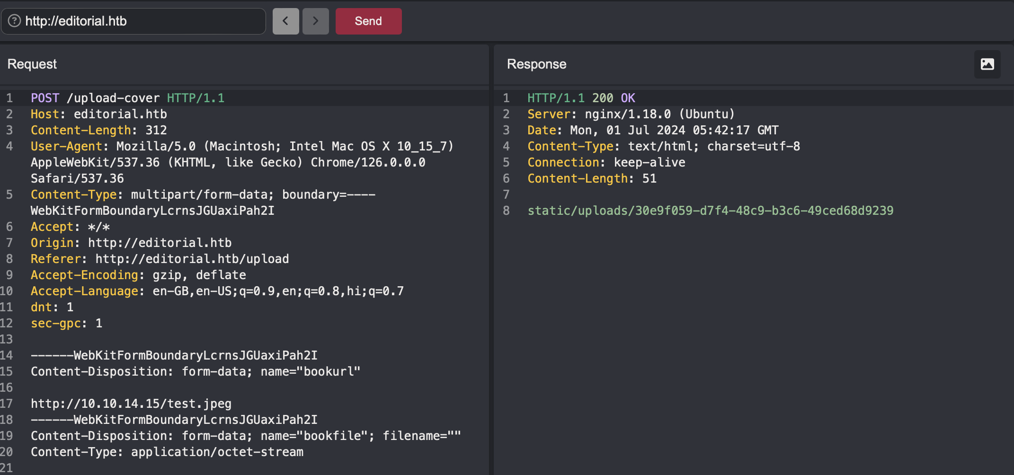Click the Content-Length: 312 request header
Screen dimensions: 1014x475
pos(98,131)
